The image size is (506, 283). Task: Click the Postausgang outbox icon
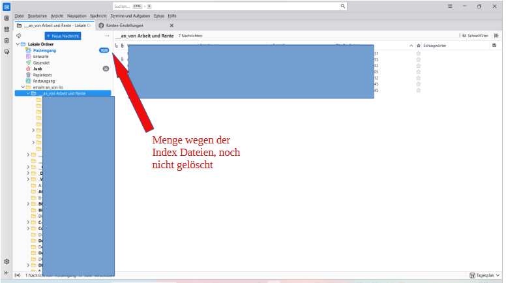29,81
